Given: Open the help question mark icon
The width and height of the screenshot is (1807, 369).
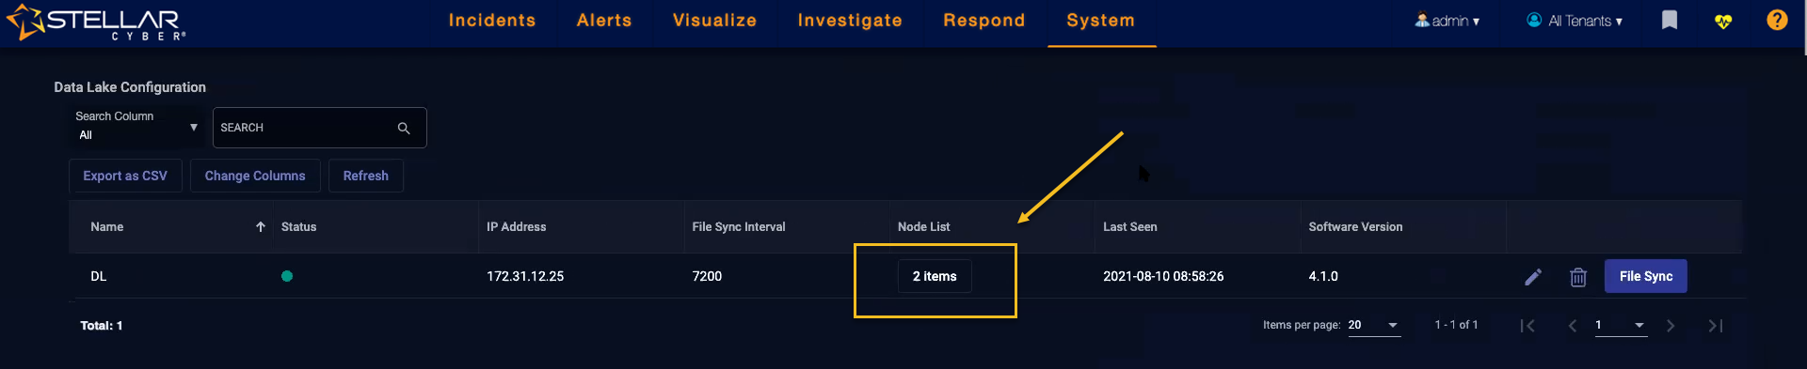Looking at the screenshot, I should pyautogui.click(x=1777, y=20).
